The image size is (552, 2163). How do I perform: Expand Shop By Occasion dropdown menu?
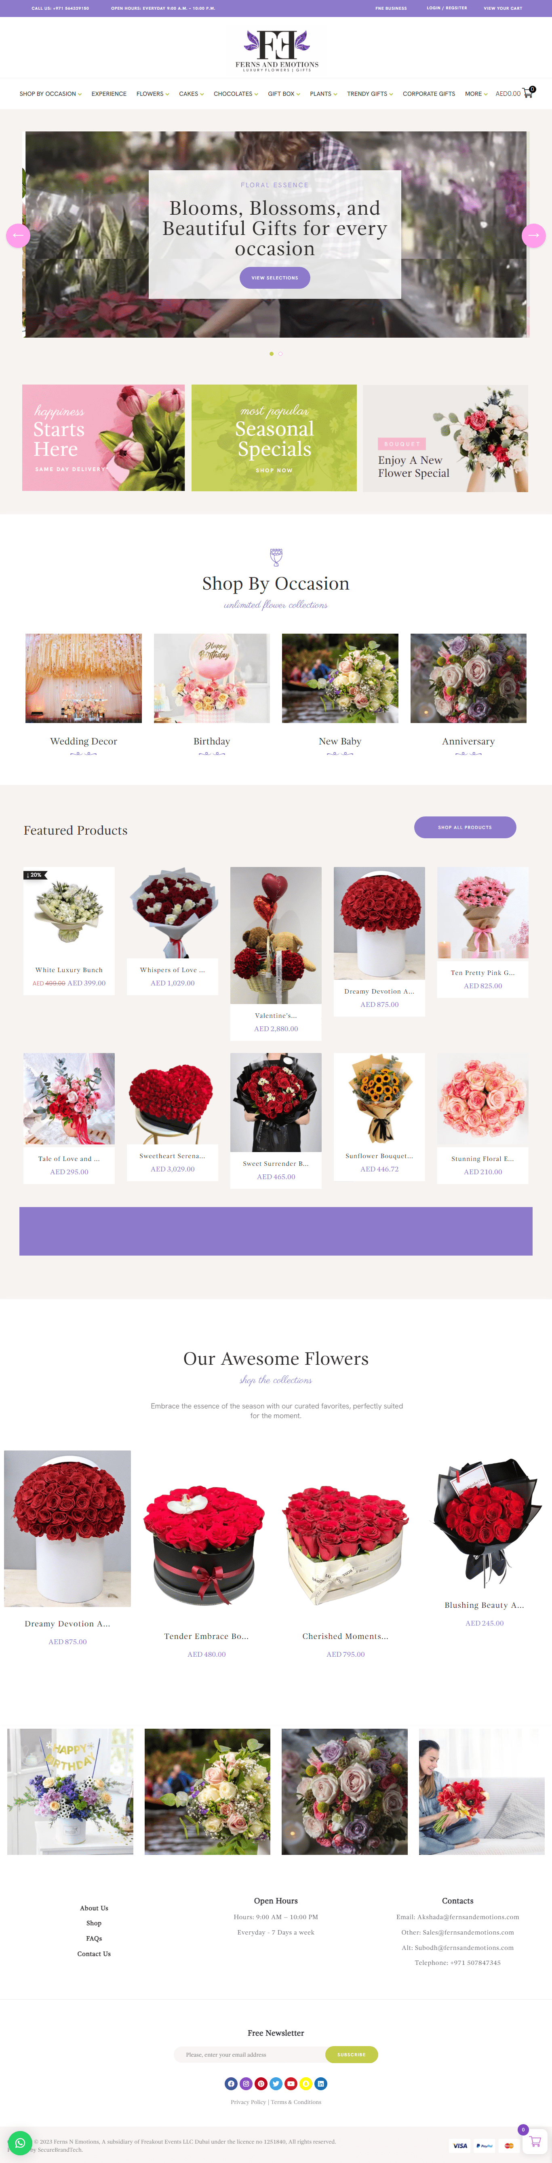tap(51, 94)
